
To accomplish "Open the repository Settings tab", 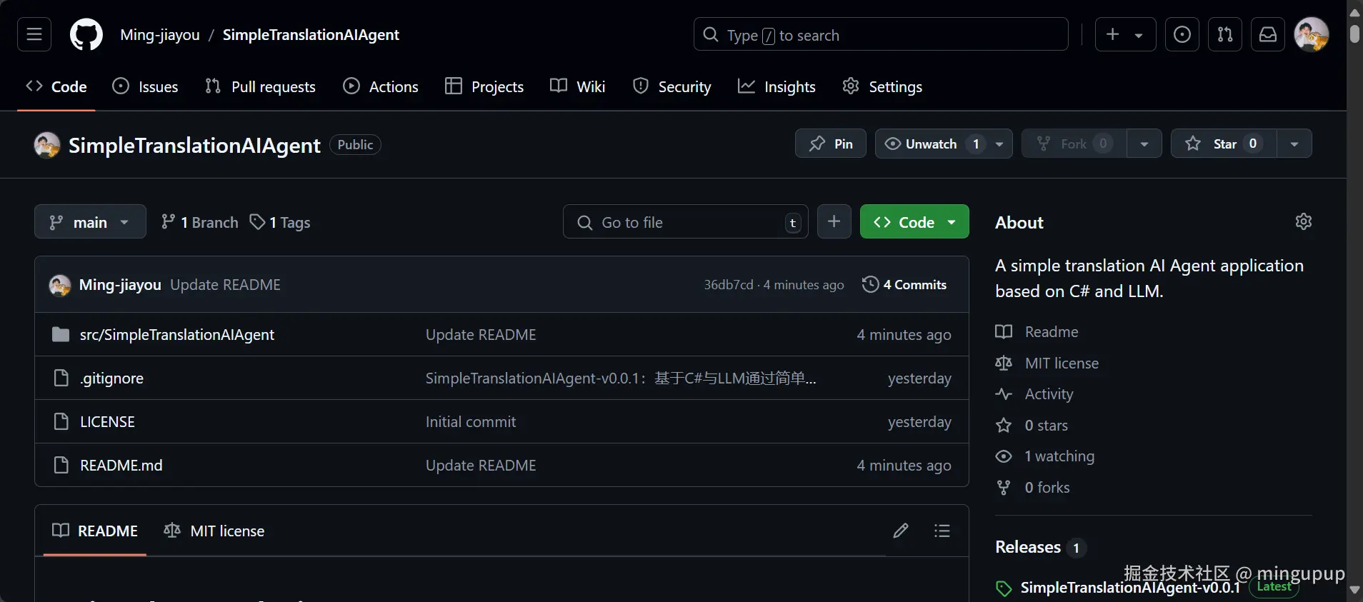I will (882, 86).
